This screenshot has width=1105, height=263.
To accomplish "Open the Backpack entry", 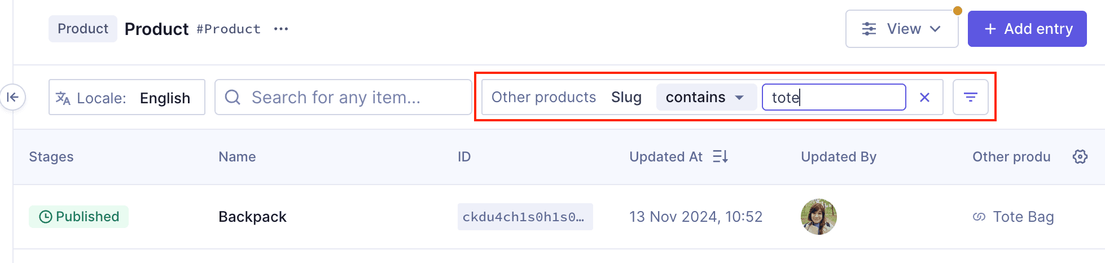I will 252,217.
